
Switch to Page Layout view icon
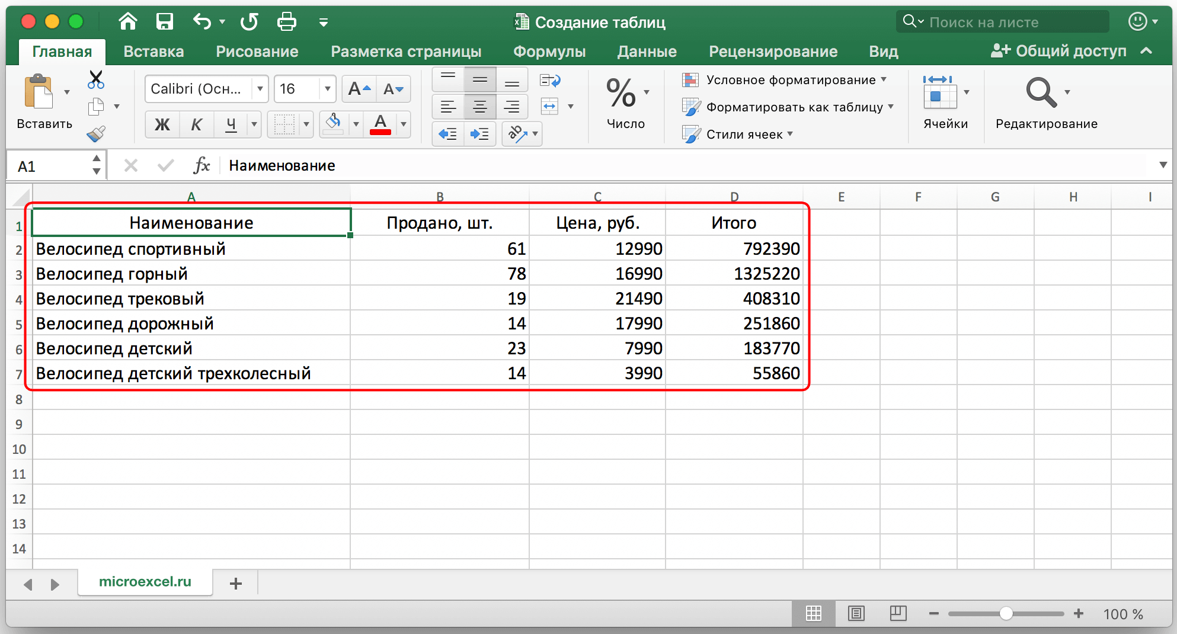(856, 614)
